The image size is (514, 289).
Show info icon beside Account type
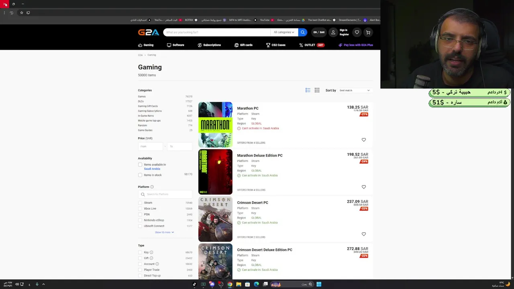tap(157, 264)
